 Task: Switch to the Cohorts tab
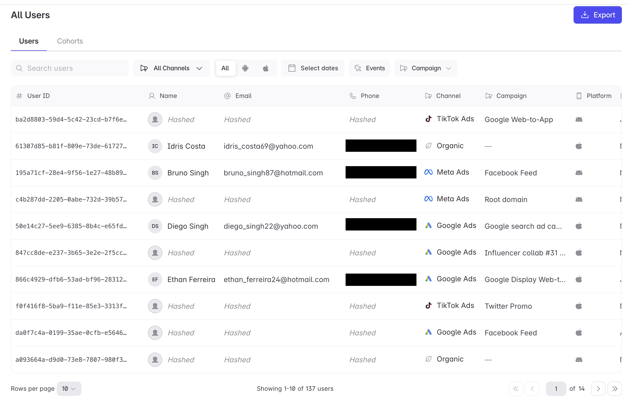point(70,41)
